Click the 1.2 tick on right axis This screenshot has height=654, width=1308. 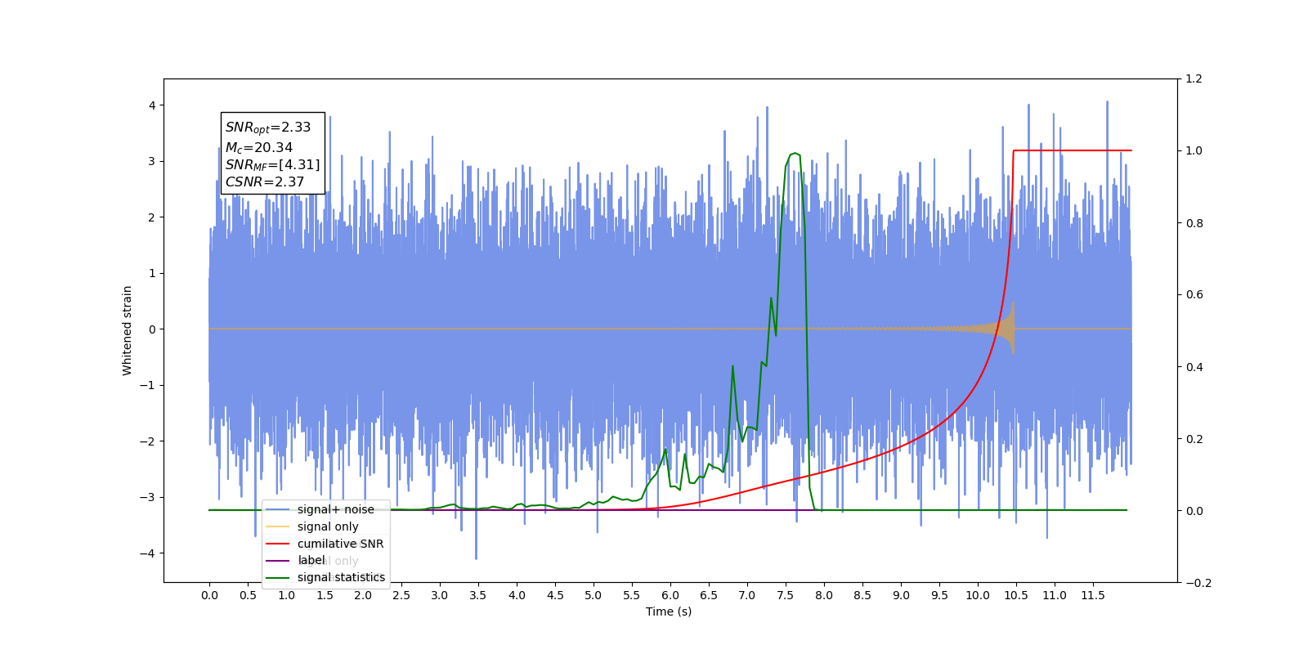pyautogui.click(x=1194, y=78)
